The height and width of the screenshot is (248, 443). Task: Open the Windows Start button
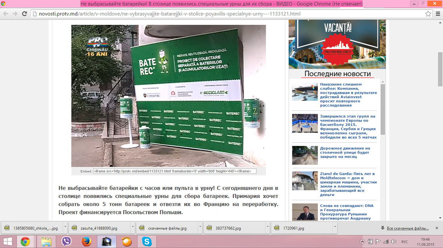tap(8, 241)
